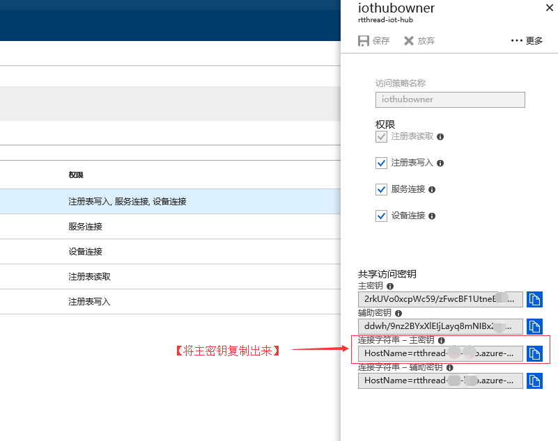The width and height of the screenshot is (558, 441).
Task: Click info icon beside 服务连接
Action: point(432,190)
